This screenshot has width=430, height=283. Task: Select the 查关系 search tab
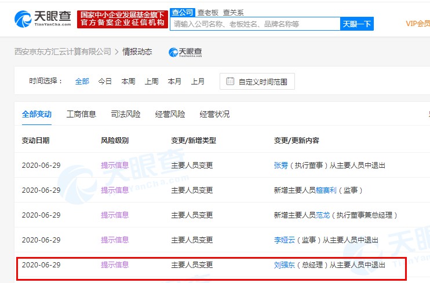click(x=234, y=13)
